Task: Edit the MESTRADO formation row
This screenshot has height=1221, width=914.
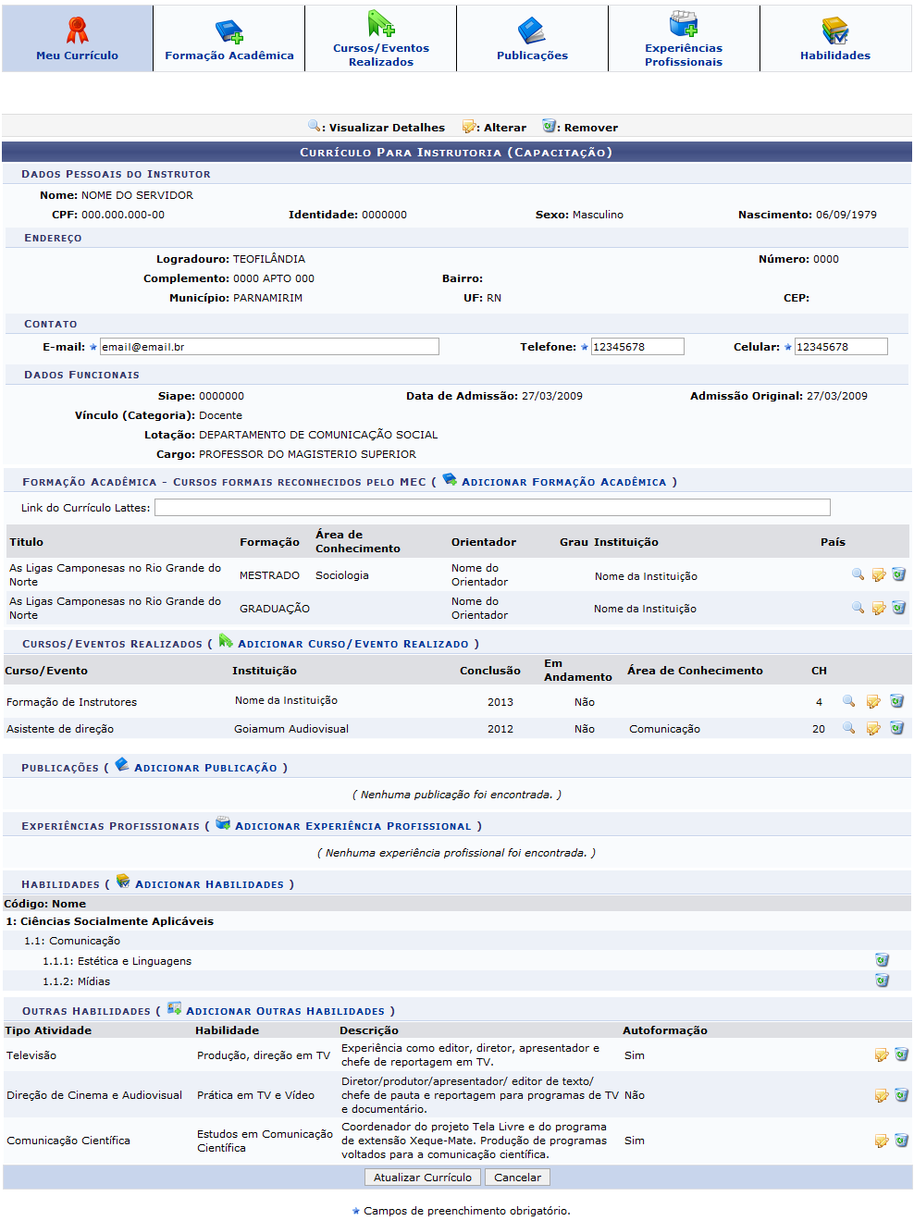Action: point(879,574)
